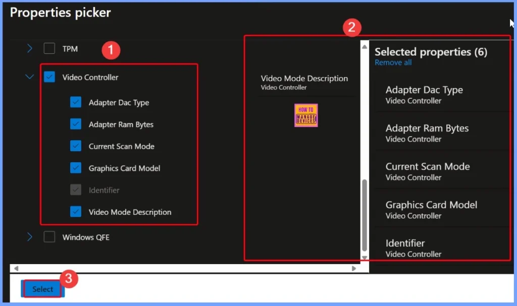Viewport: 517px width, 306px height.
Task: Click the vertical scrollbar thumb
Action: click(365, 215)
